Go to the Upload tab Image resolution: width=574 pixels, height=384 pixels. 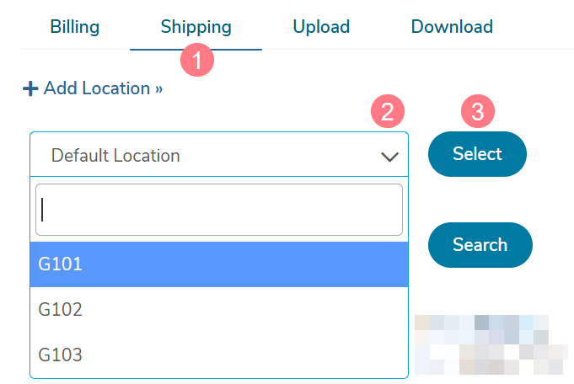[321, 28]
